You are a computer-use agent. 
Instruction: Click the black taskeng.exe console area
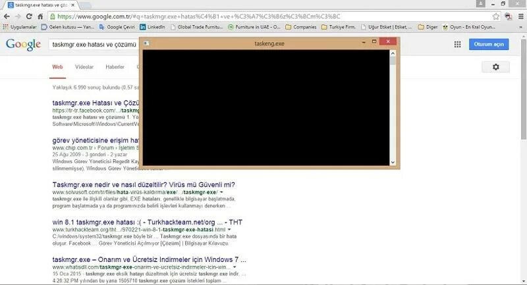pyautogui.click(x=266, y=107)
